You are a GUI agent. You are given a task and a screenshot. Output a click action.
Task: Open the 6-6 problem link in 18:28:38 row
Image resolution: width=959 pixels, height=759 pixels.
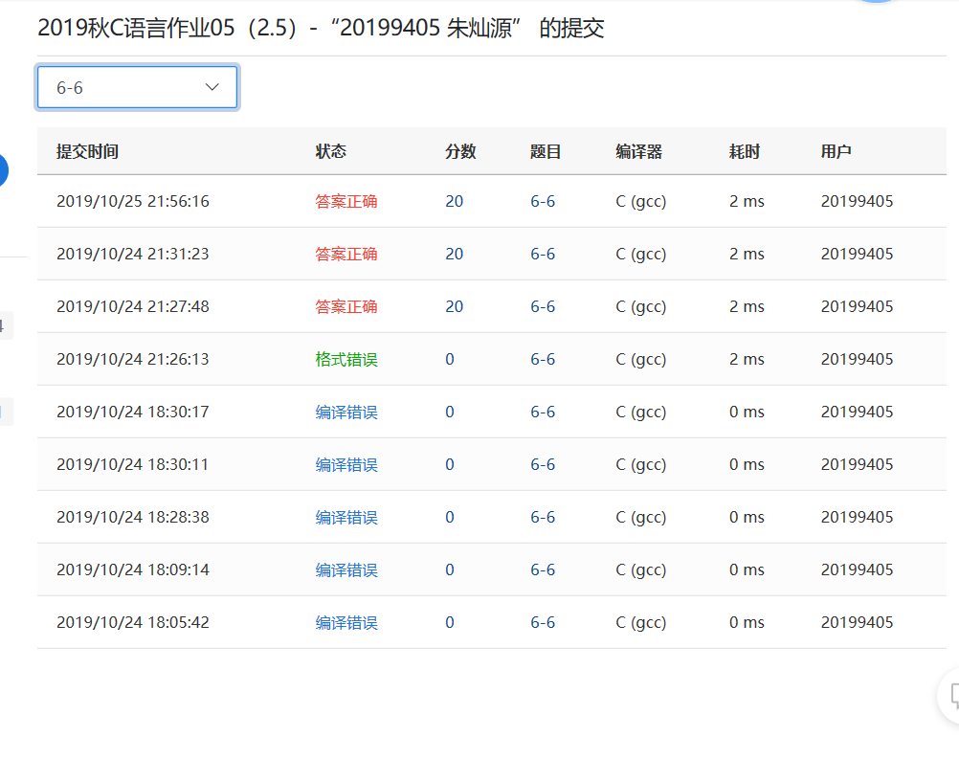point(543,517)
